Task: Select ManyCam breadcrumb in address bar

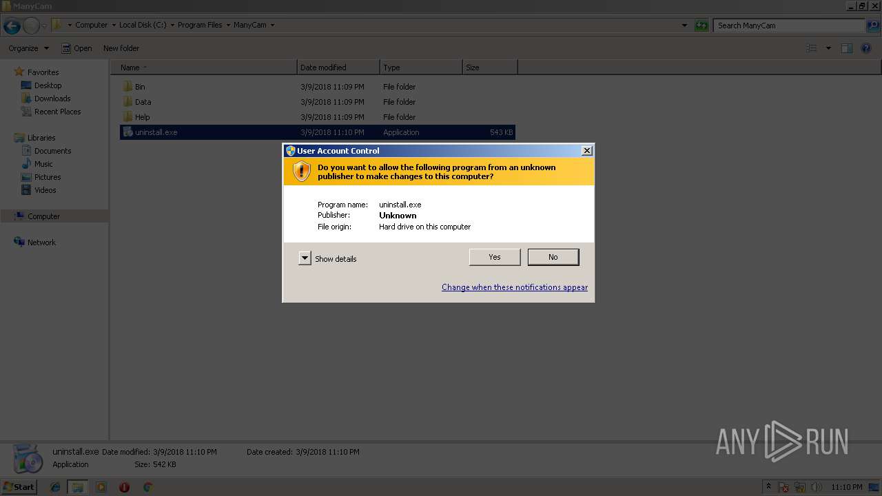Action: tap(249, 25)
